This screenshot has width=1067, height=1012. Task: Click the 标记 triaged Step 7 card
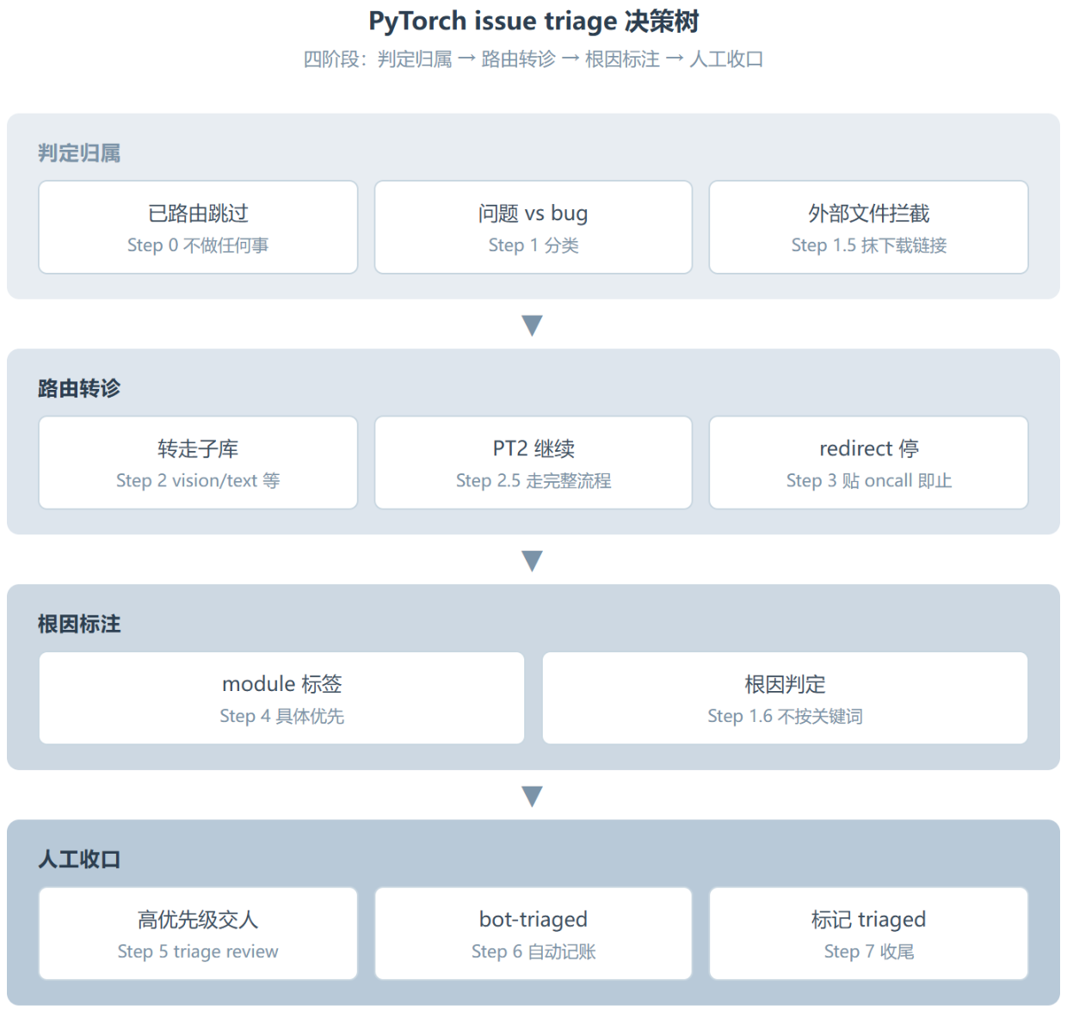click(x=868, y=934)
